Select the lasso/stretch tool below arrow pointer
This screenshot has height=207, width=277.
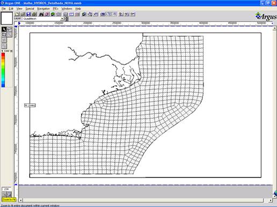click(x=4, y=34)
